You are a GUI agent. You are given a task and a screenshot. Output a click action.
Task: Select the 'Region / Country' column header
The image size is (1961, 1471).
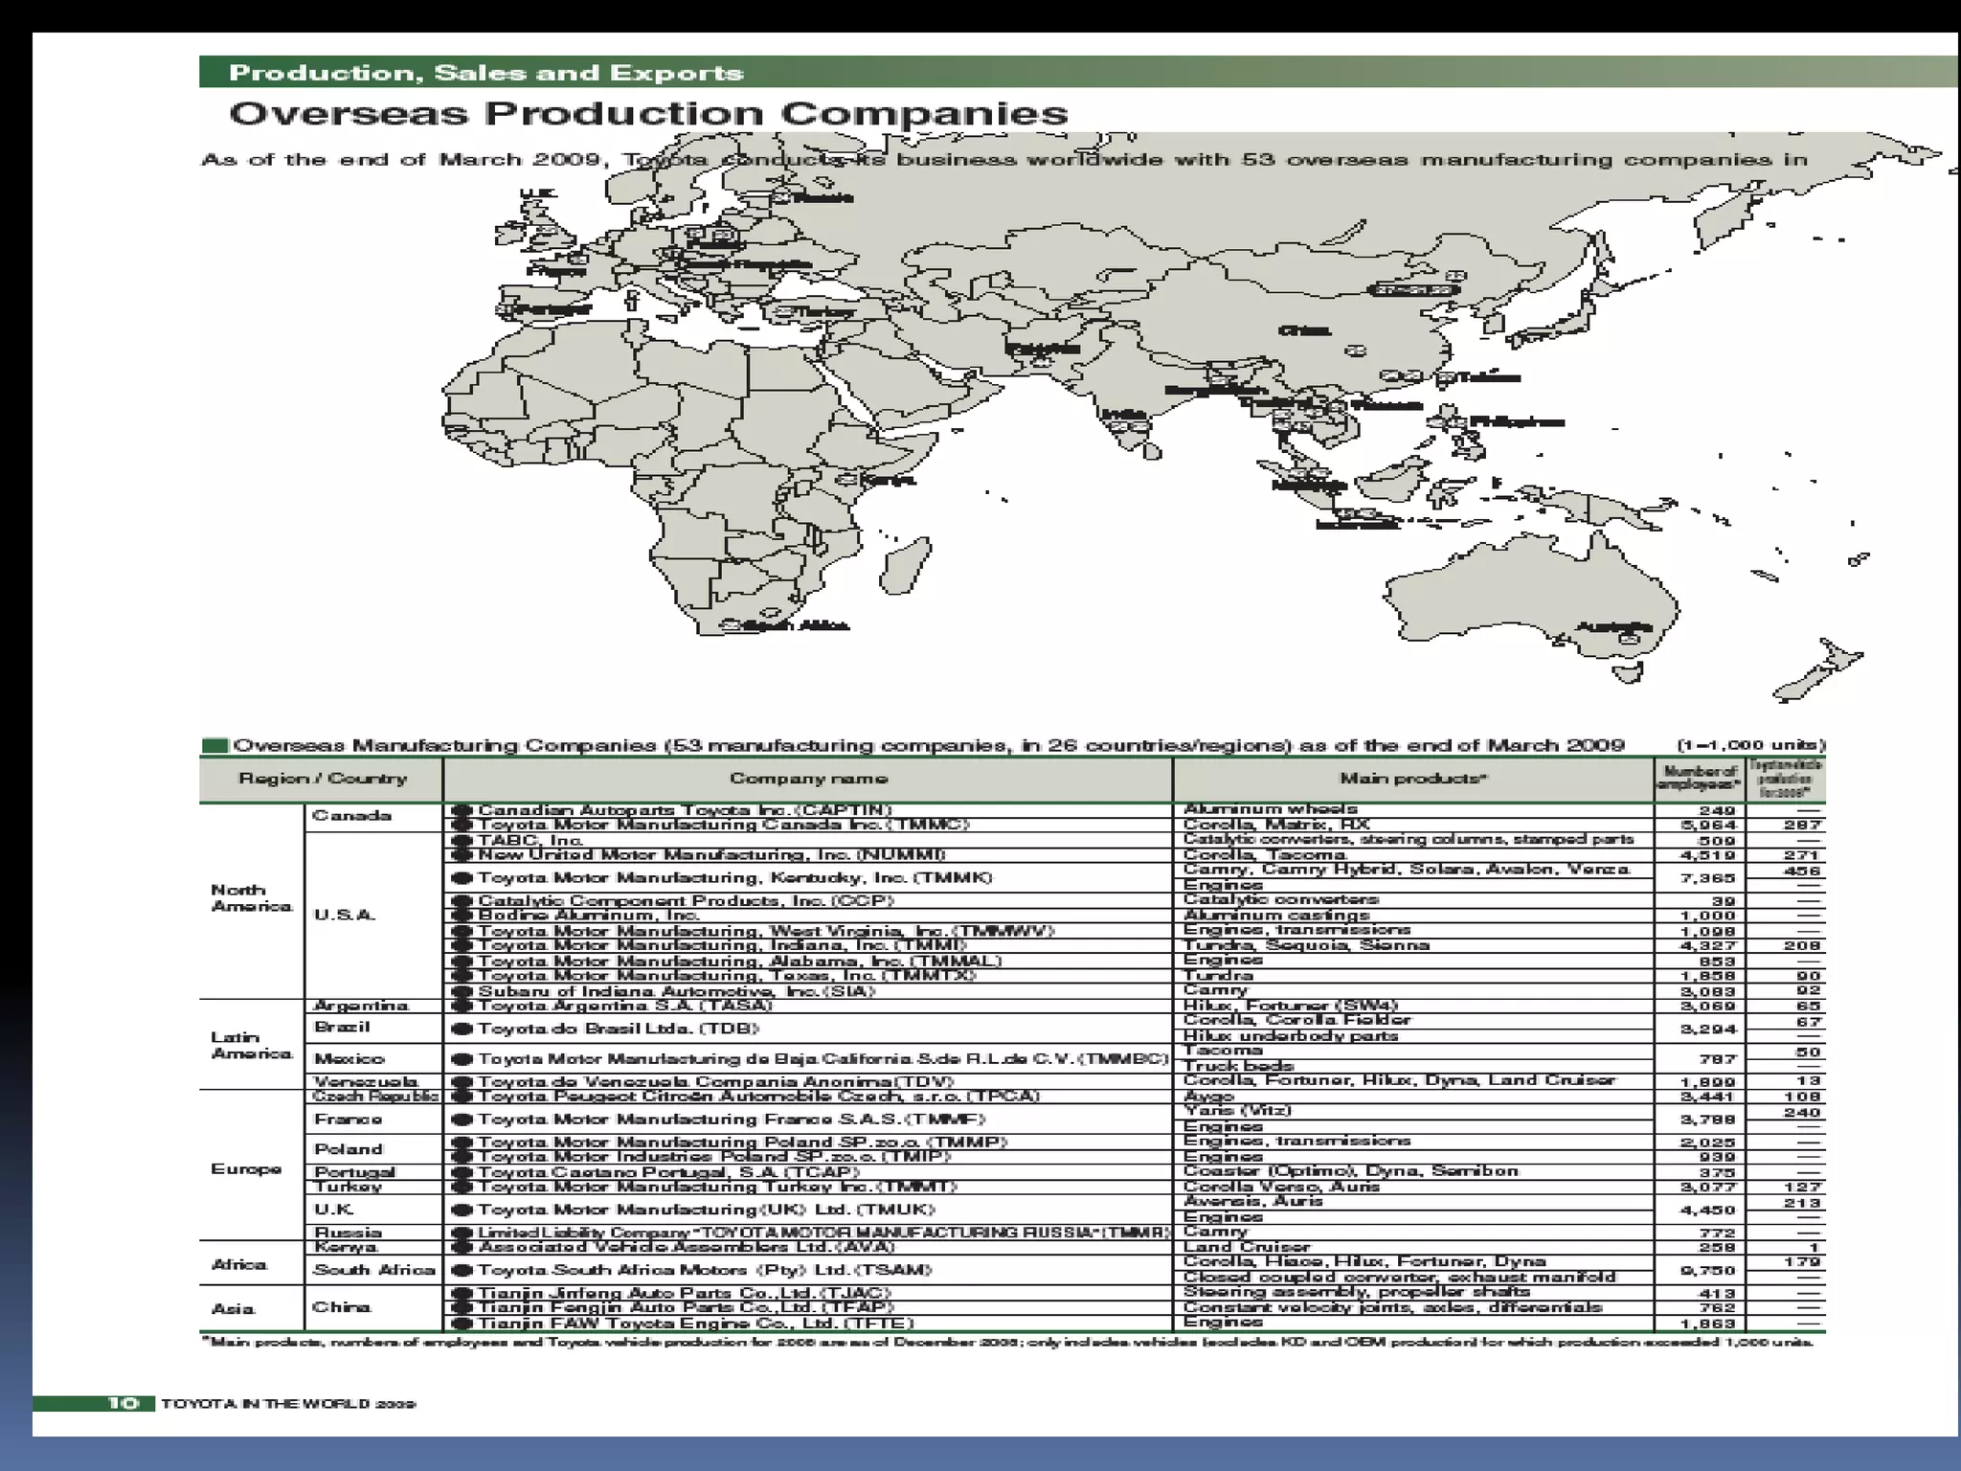click(322, 779)
